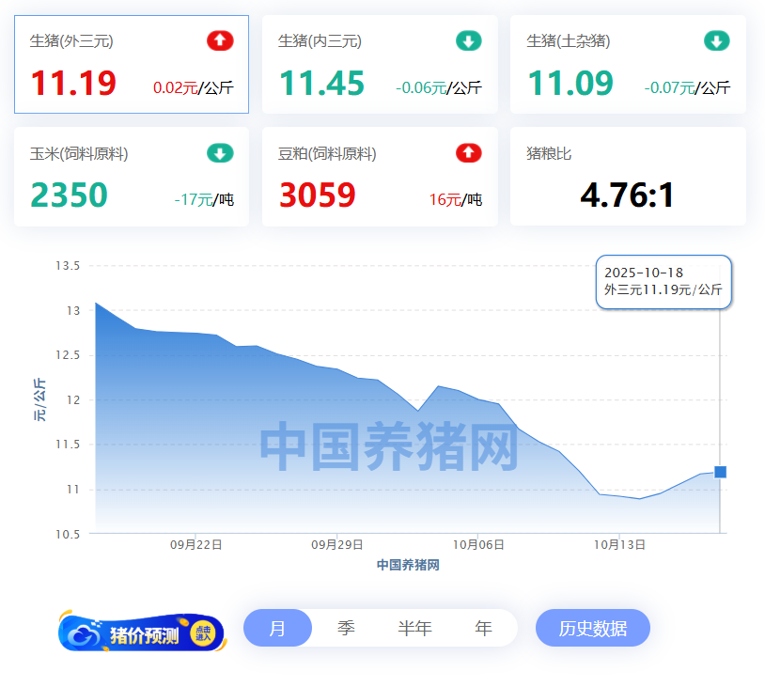
Task: Open the 猪价预测 banner text
Action: tap(144, 634)
